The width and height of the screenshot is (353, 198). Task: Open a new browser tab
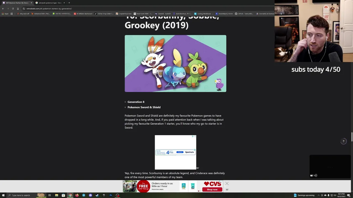[69, 3]
